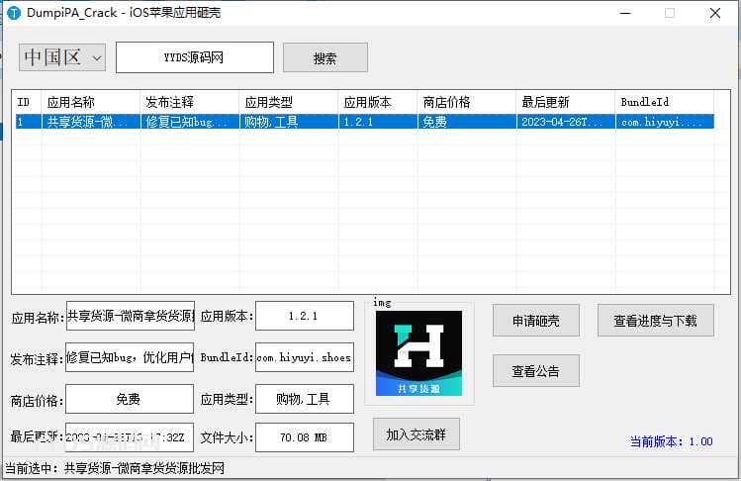Click the search field containing YYDS源码网
The image size is (741, 481).
(195, 57)
